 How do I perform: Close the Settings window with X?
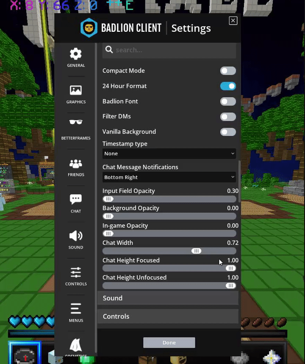click(x=233, y=21)
